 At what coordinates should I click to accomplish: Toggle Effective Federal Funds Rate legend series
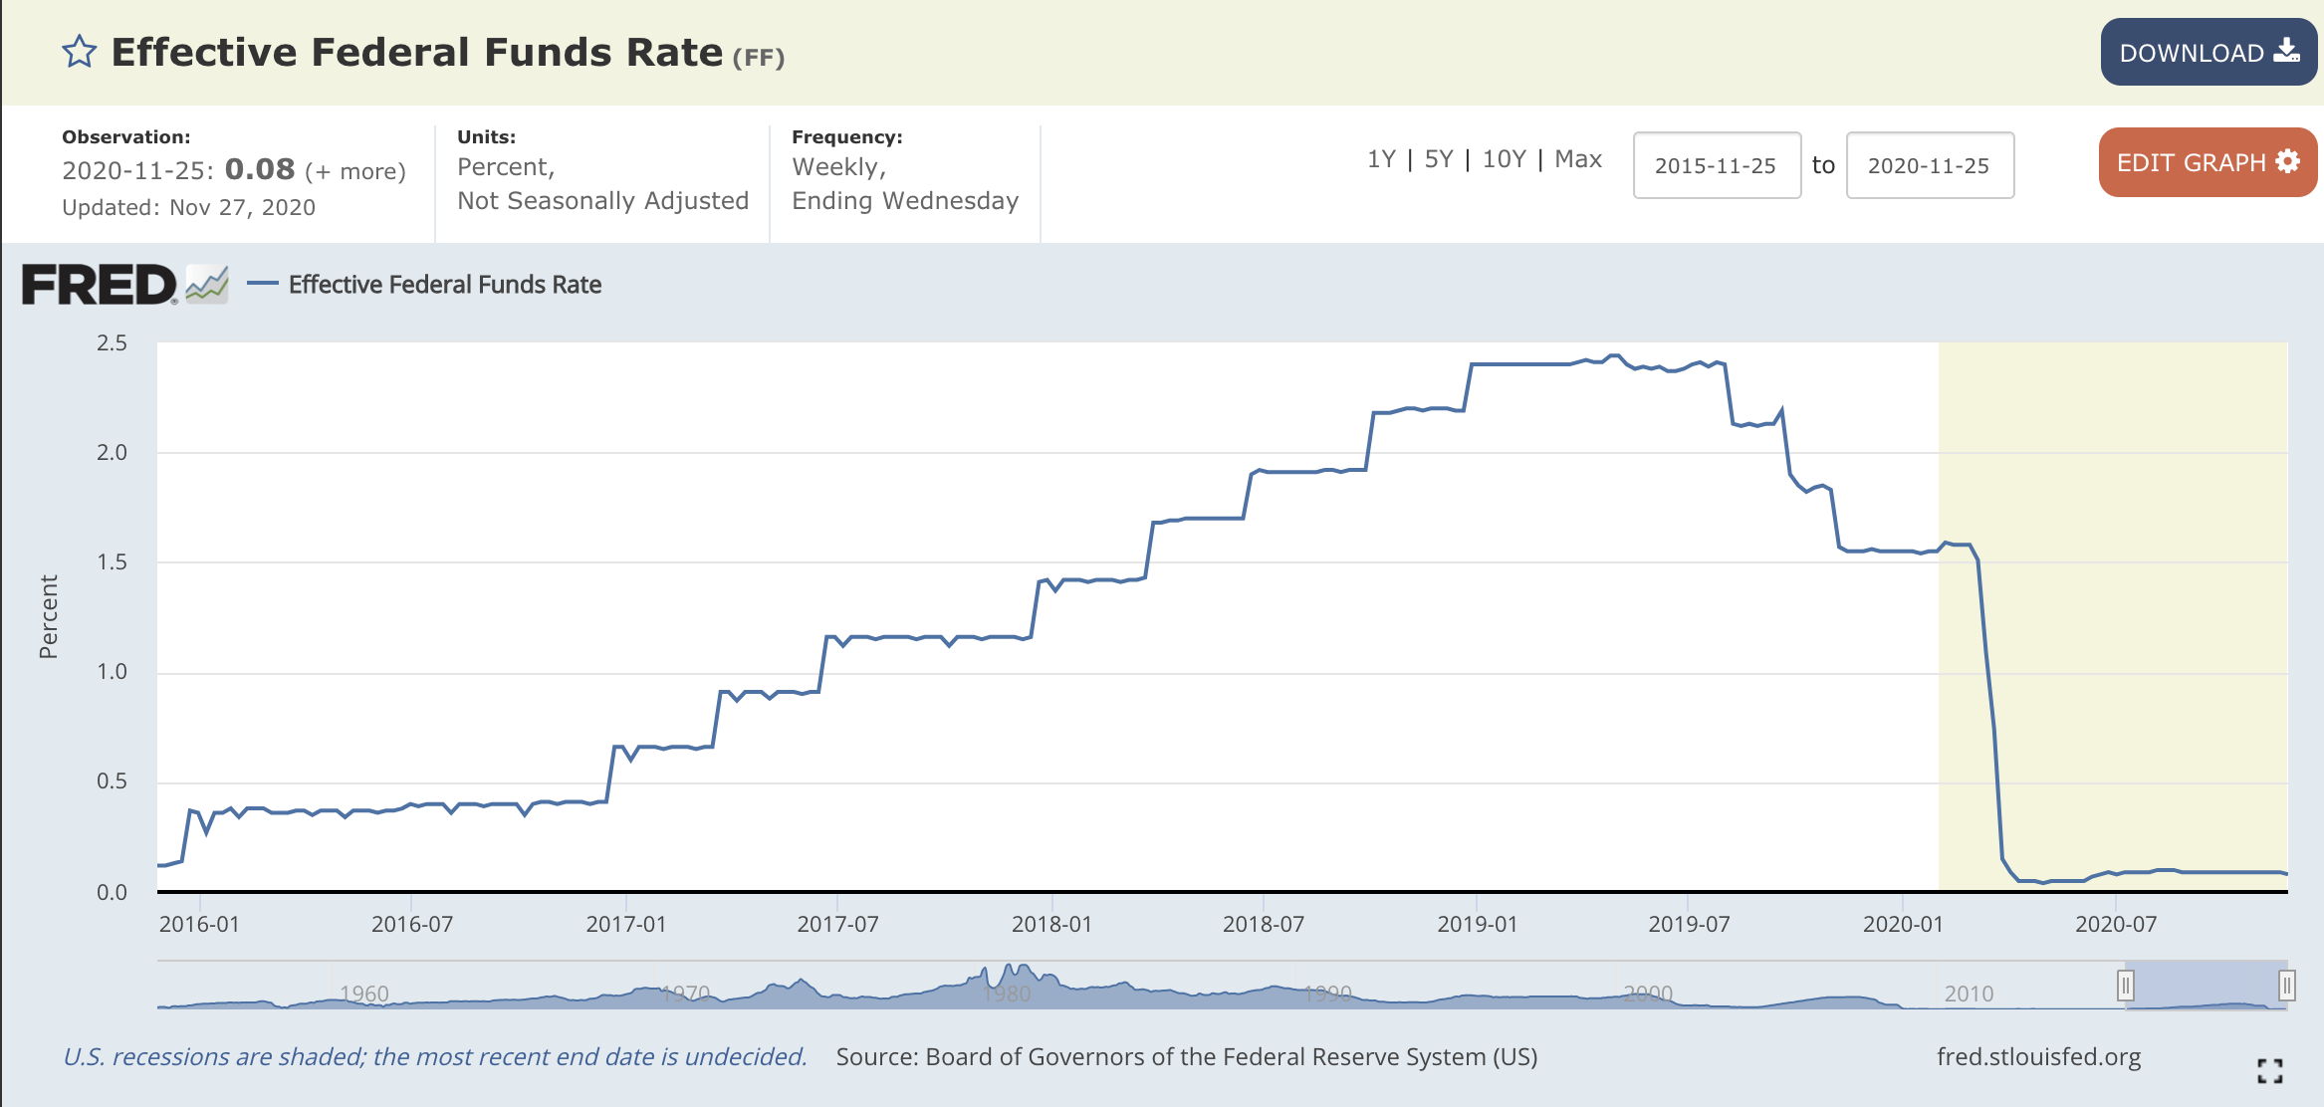coord(444,285)
